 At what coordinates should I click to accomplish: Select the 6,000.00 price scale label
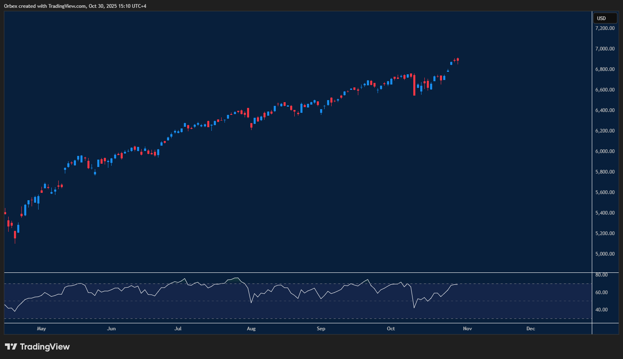605,151
